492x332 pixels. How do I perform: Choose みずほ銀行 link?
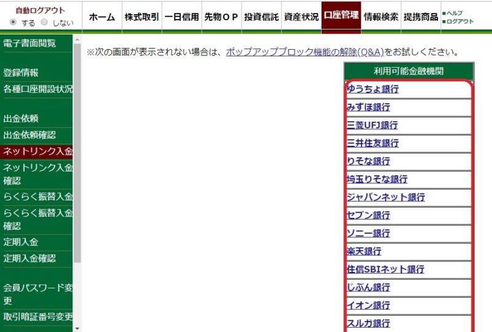[x=368, y=107]
